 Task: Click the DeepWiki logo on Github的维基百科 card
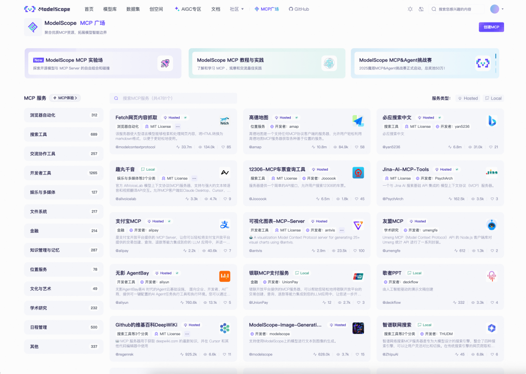(225, 328)
